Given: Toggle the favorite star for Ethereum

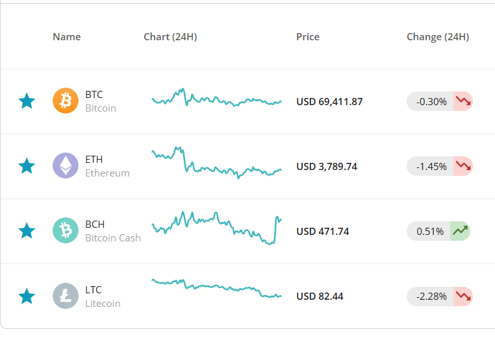Looking at the screenshot, I should click(x=27, y=166).
